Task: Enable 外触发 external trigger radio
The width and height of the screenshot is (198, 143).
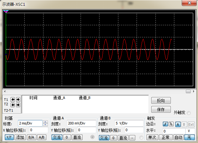Action: pos(189,113)
